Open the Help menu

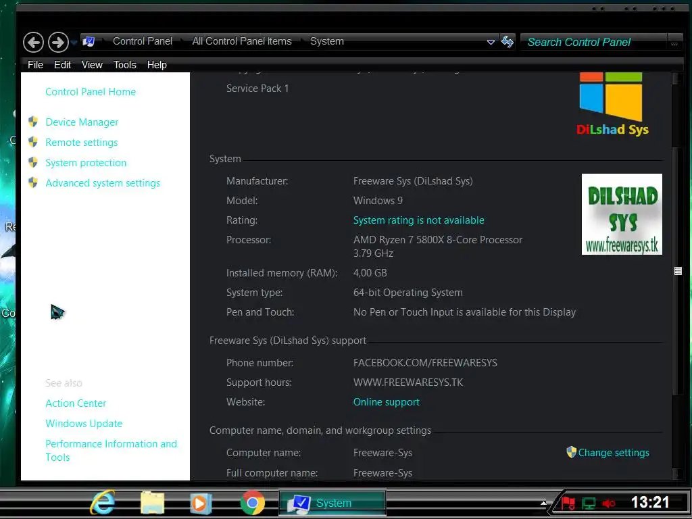click(x=157, y=65)
